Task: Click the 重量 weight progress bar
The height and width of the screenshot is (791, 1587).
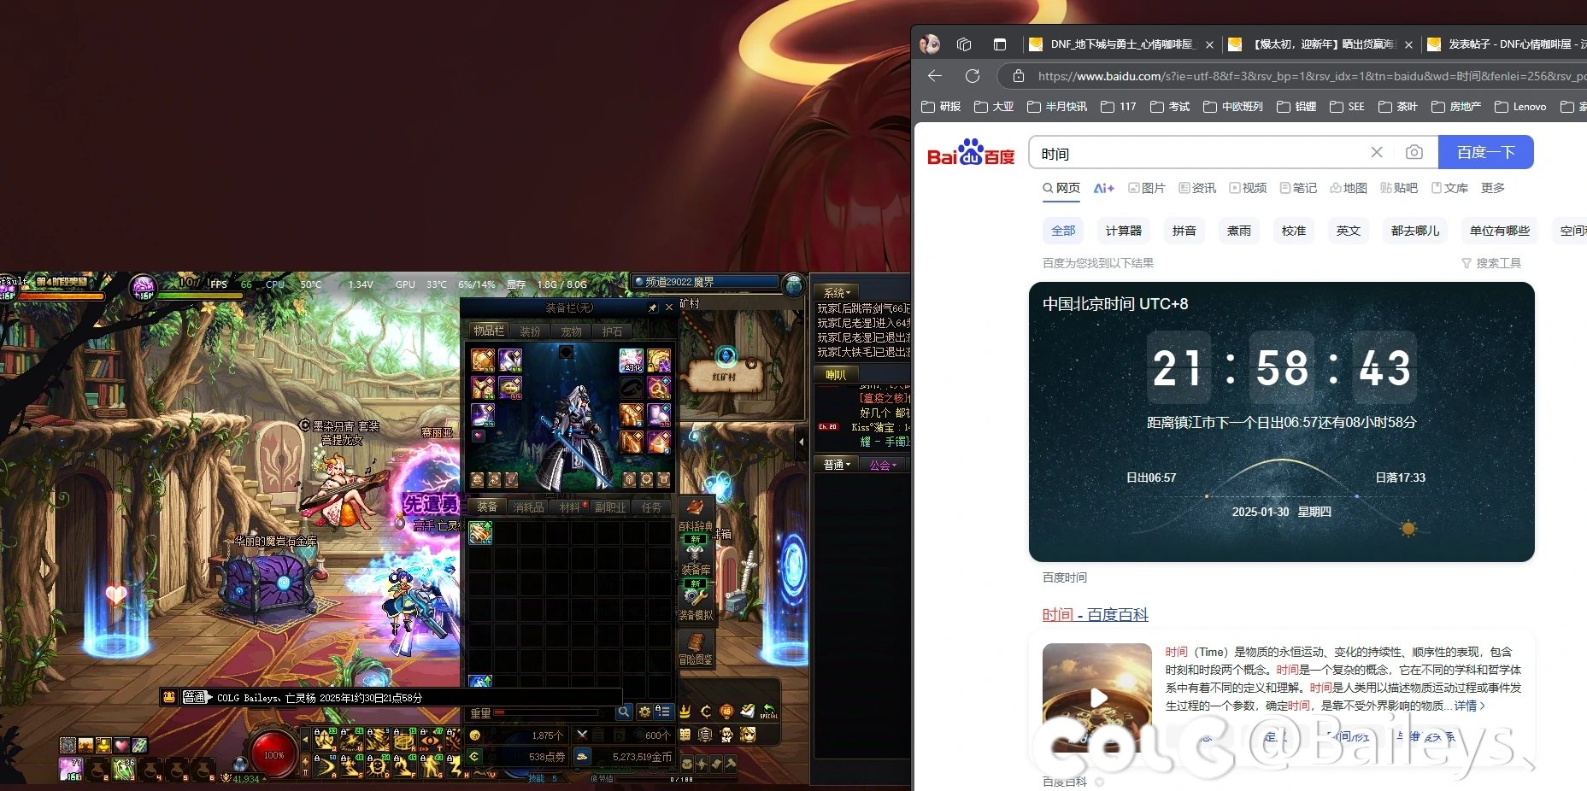Action: tap(545, 712)
